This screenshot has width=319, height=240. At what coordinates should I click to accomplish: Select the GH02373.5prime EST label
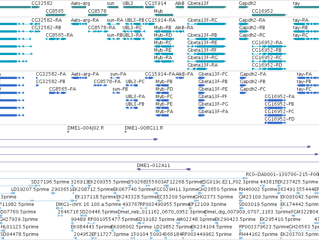[214, 197]
